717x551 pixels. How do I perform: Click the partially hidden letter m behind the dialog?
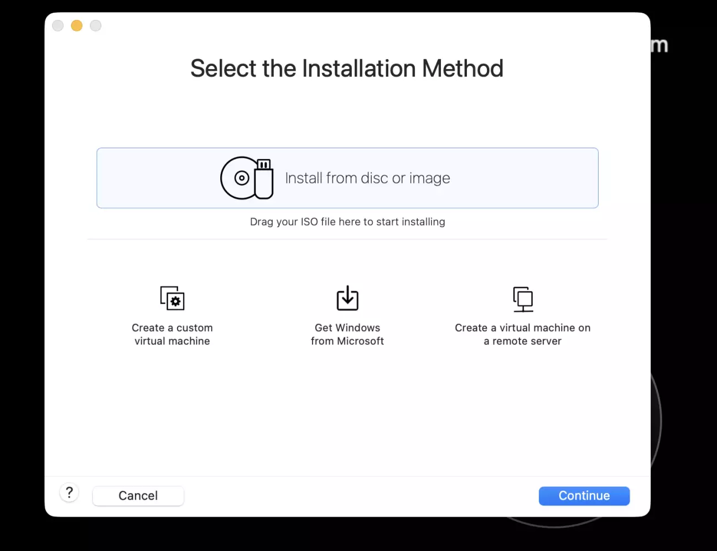659,45
